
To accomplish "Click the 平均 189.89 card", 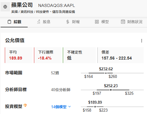I will (x=19, y=55).
